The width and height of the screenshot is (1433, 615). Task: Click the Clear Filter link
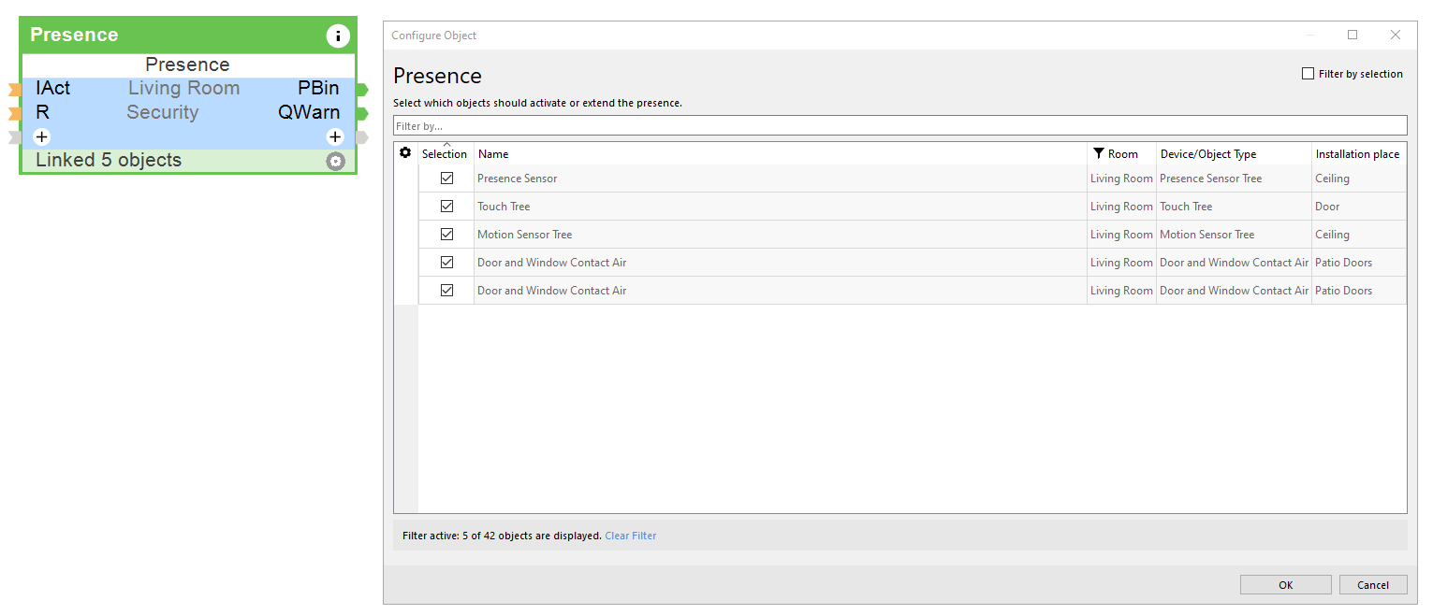point(630,536)
